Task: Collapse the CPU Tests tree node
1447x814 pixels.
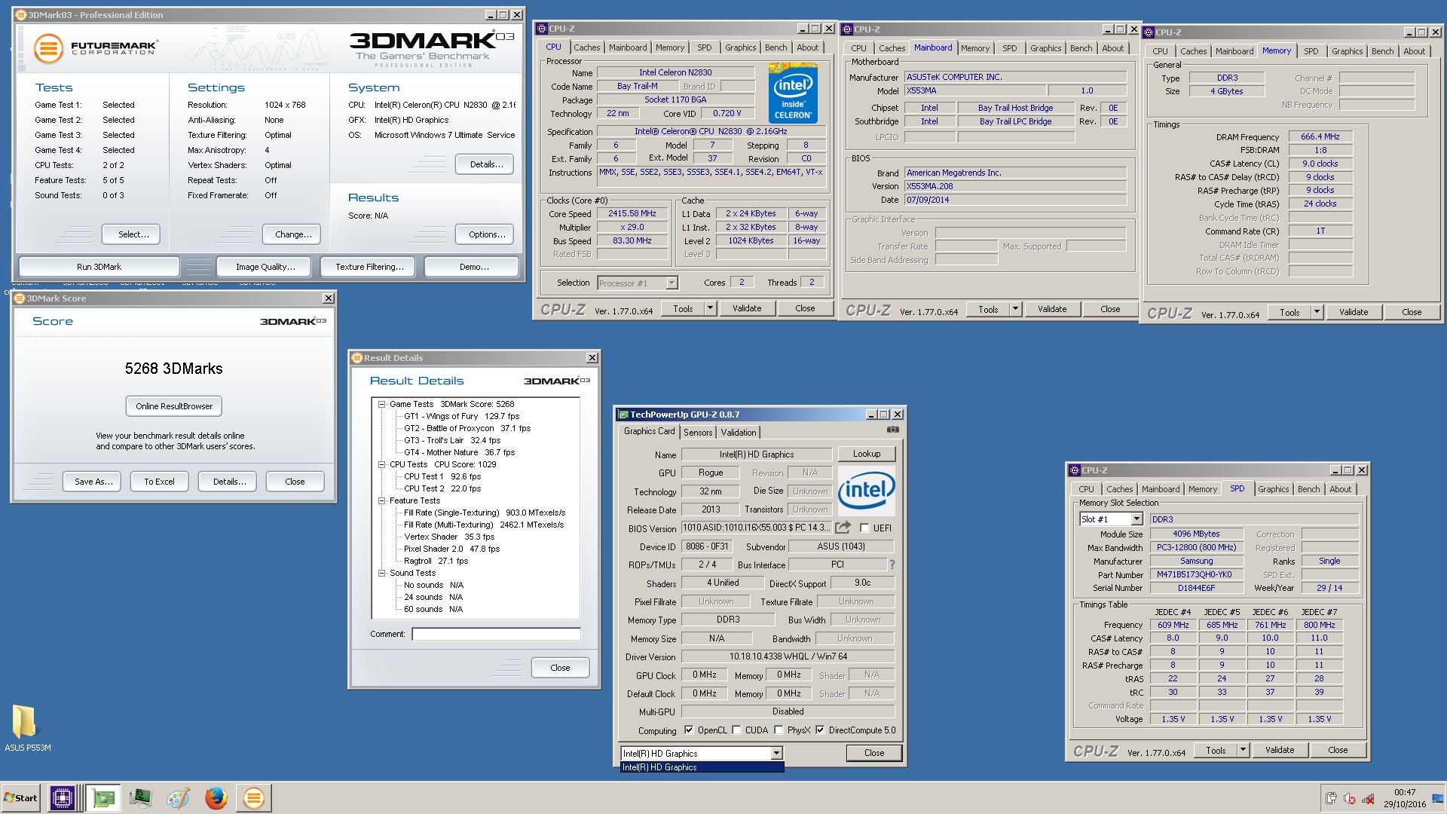Action: 381,465
